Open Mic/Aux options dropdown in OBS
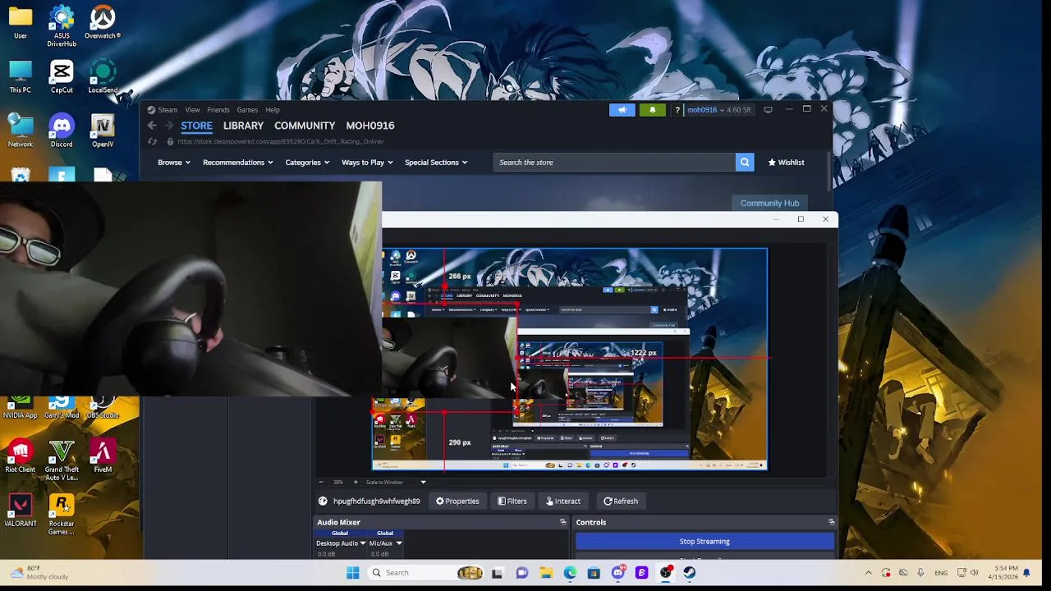Viewport: 1051px width, 591px height. point(398,543)
